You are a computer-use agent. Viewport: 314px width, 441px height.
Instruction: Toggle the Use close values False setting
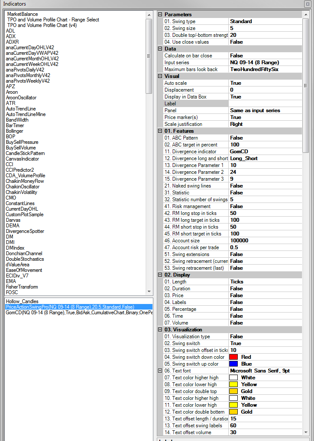265,42
